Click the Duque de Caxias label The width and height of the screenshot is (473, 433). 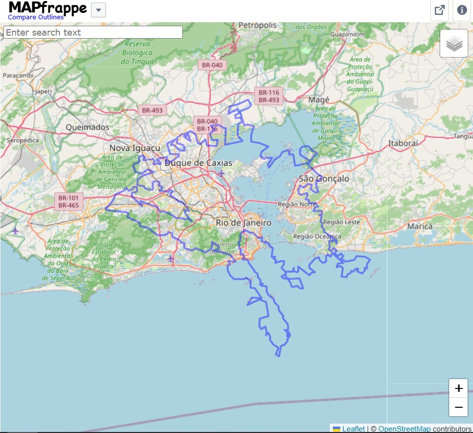198,163
